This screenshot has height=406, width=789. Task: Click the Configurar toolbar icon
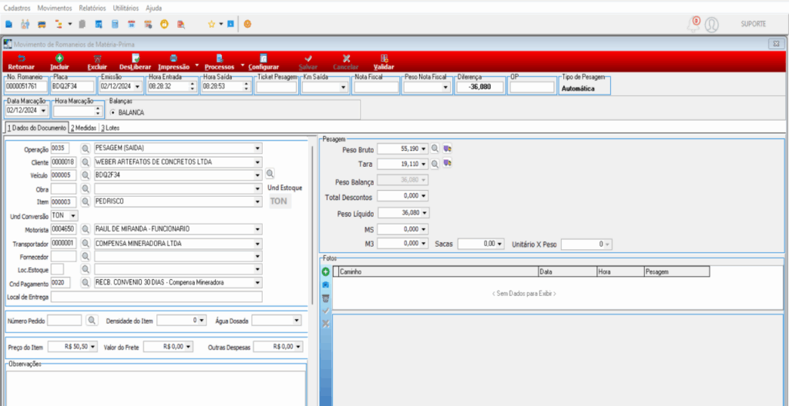click(x=264, y=58)
